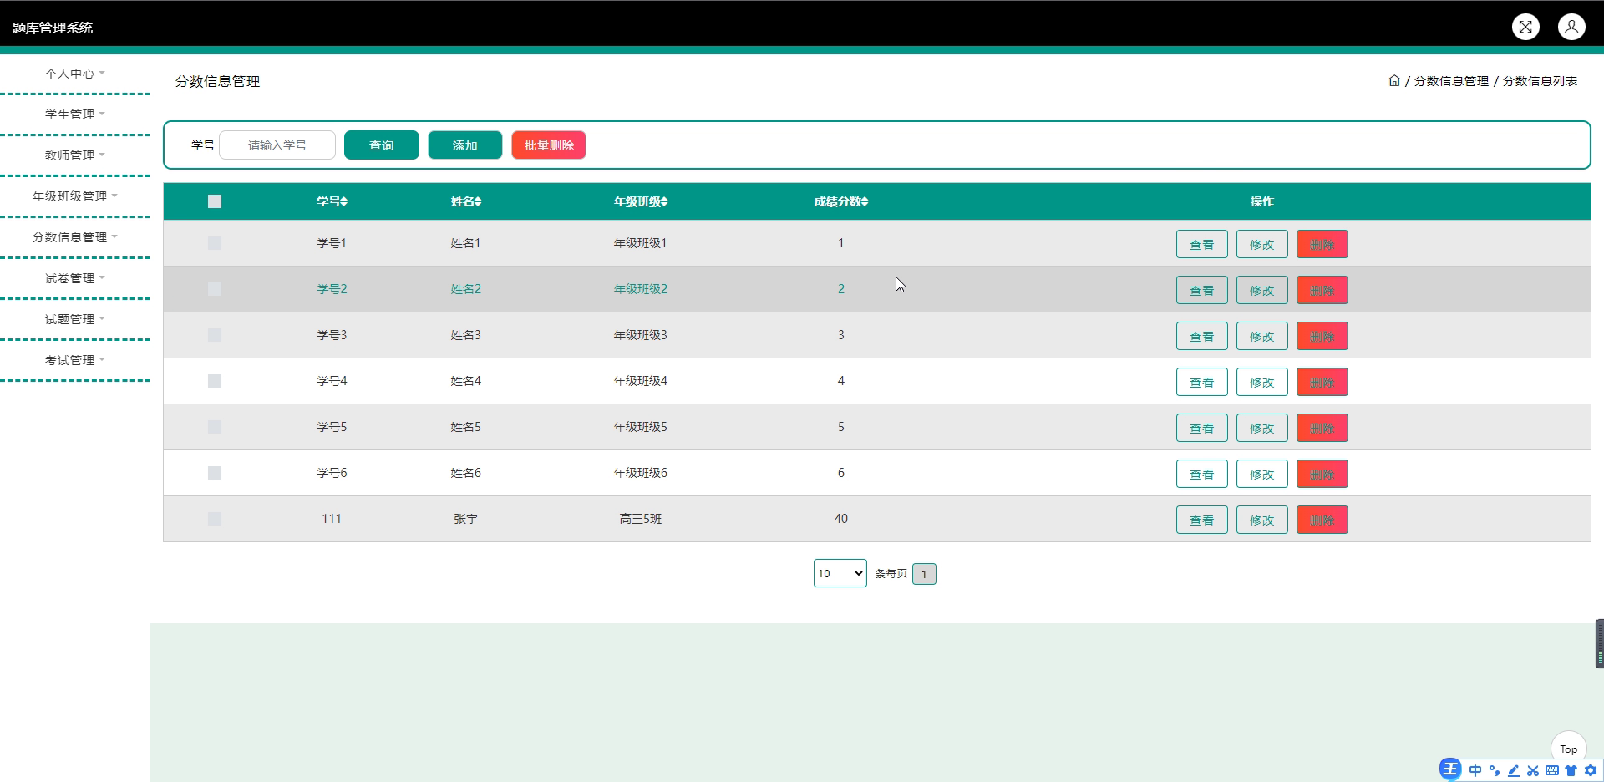Click the 添加 add button
The height and width of the screenshot is (782, 1604).
click(x=465, y=145)
